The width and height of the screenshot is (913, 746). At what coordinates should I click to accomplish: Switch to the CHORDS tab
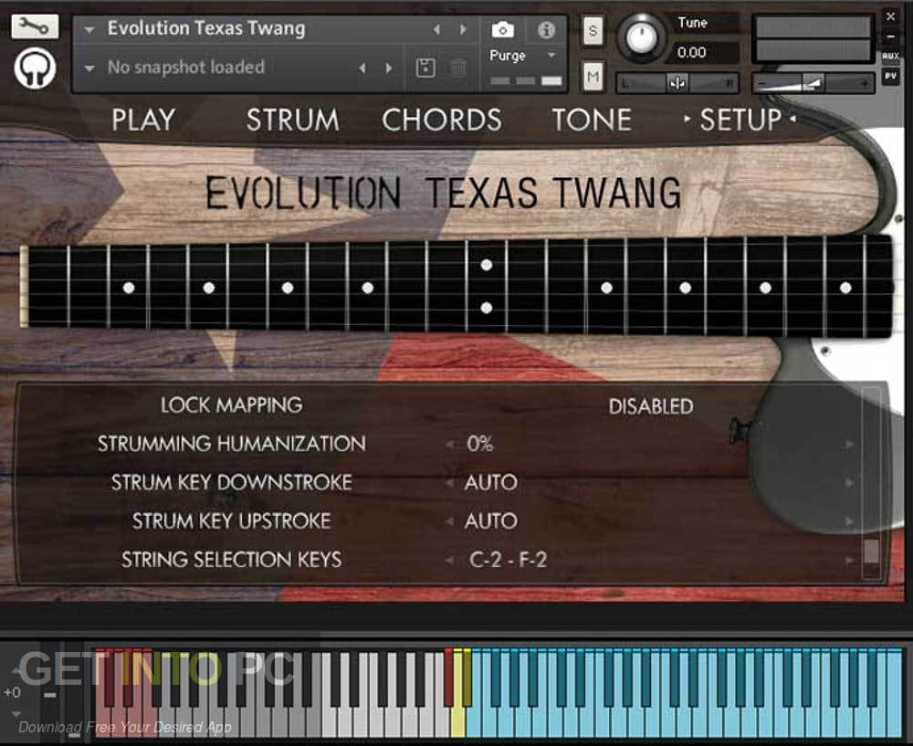441,120
